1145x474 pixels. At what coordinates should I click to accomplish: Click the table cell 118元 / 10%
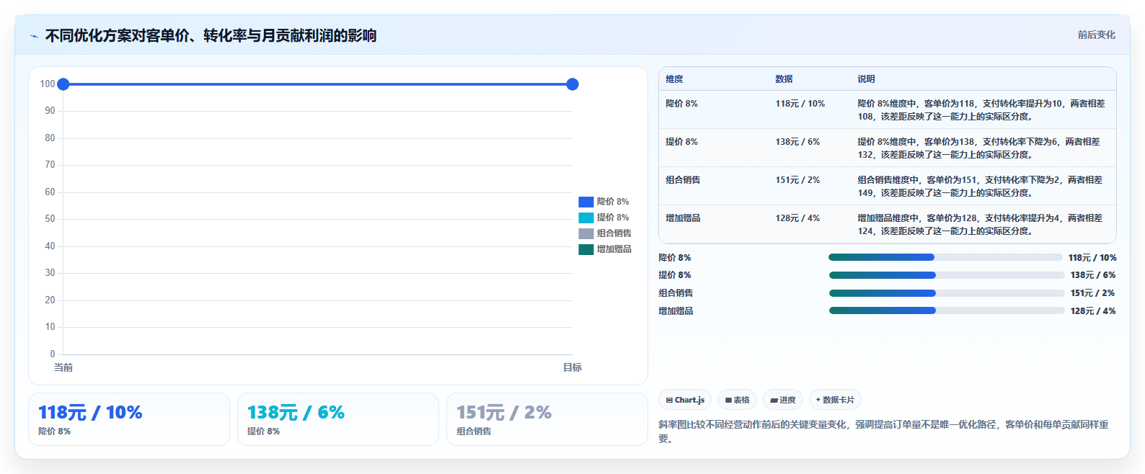click(800, 104)
